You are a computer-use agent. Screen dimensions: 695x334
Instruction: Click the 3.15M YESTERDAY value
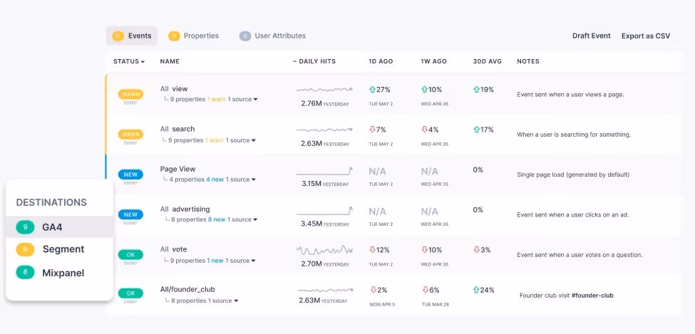tap(324, 184)
